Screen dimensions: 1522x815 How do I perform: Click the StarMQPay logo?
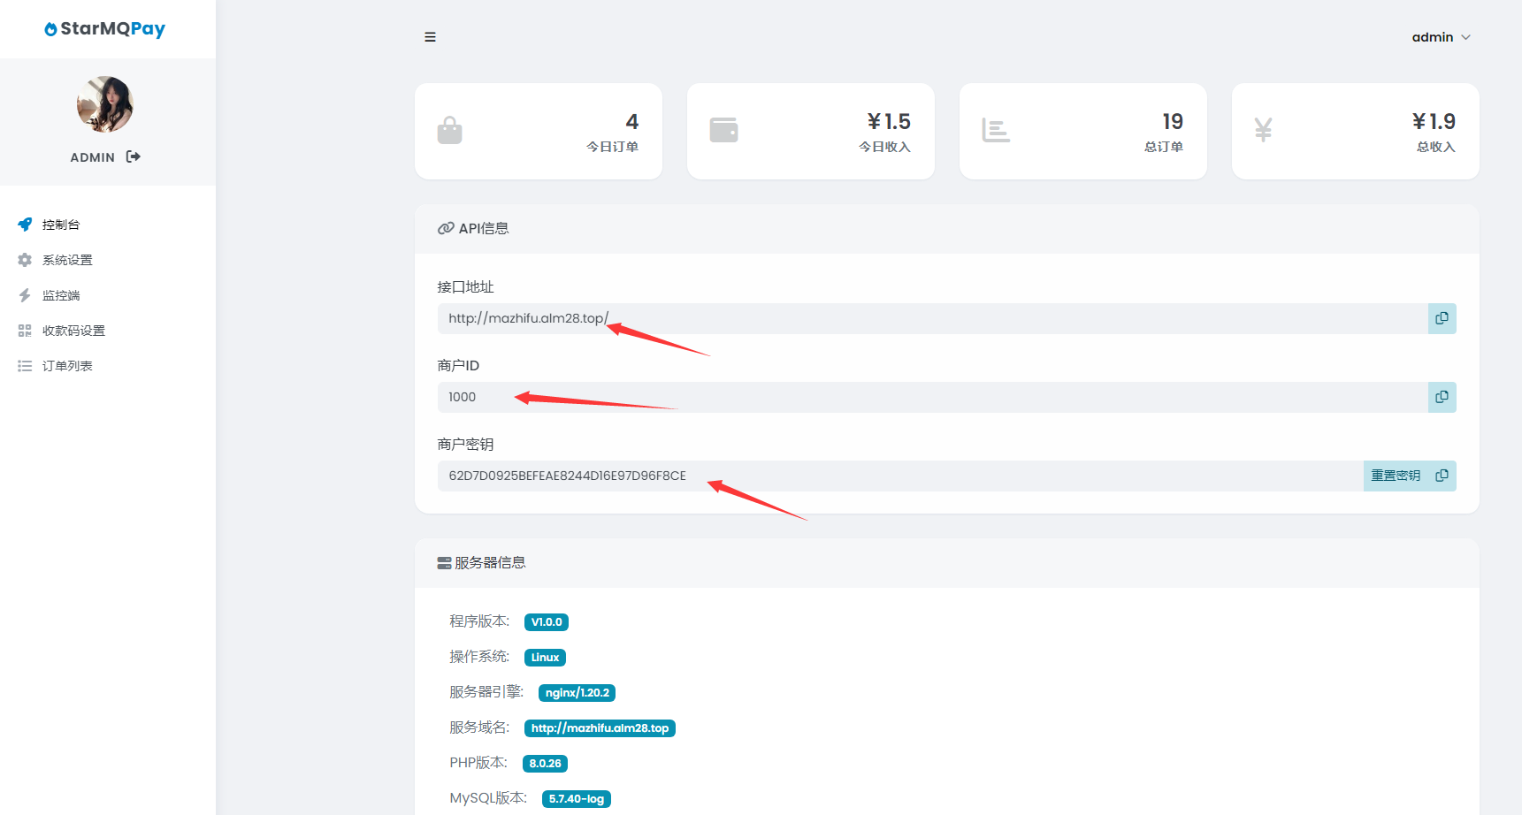pyautogui.click(x=105, y=29)
